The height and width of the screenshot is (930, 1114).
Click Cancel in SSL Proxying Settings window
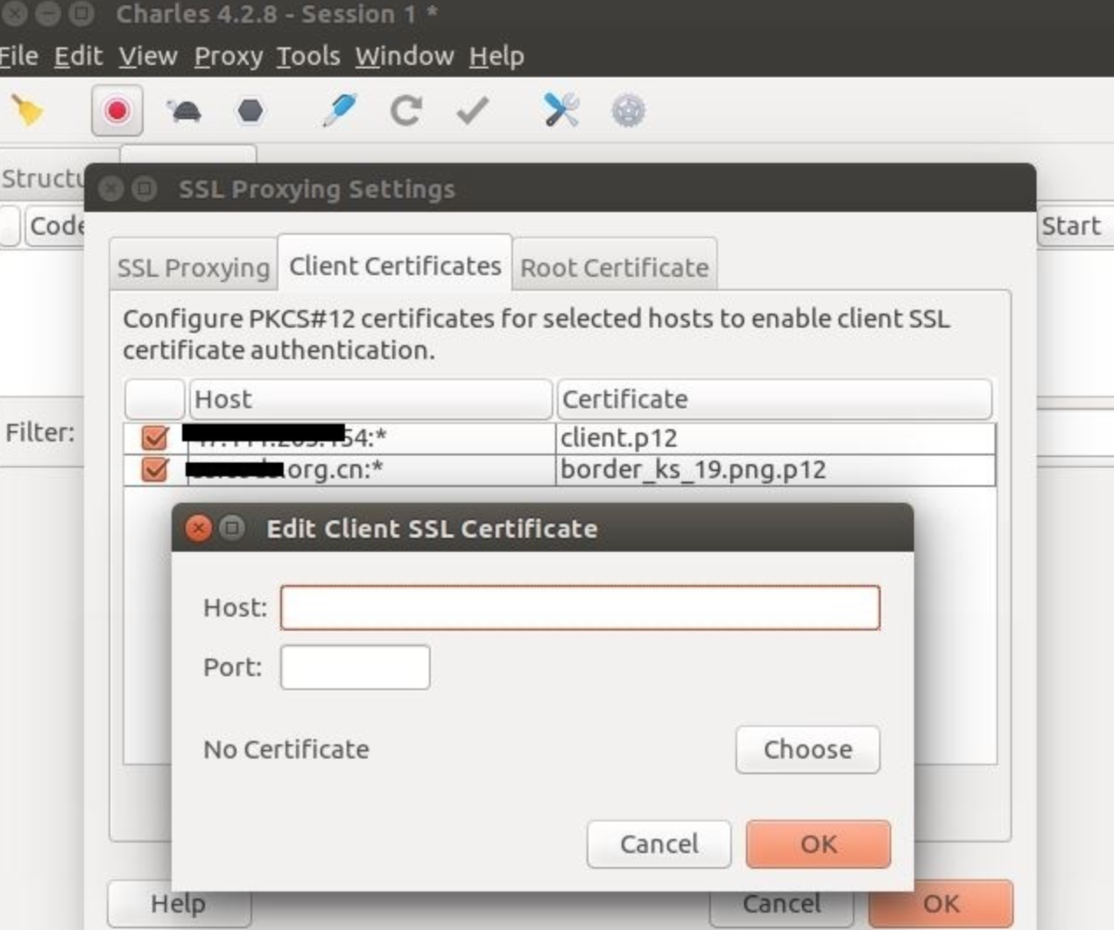(x=781, y=904)
